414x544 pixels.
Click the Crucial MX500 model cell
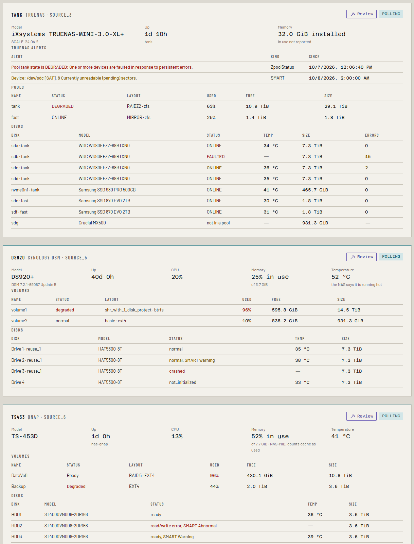pos(92,223)
